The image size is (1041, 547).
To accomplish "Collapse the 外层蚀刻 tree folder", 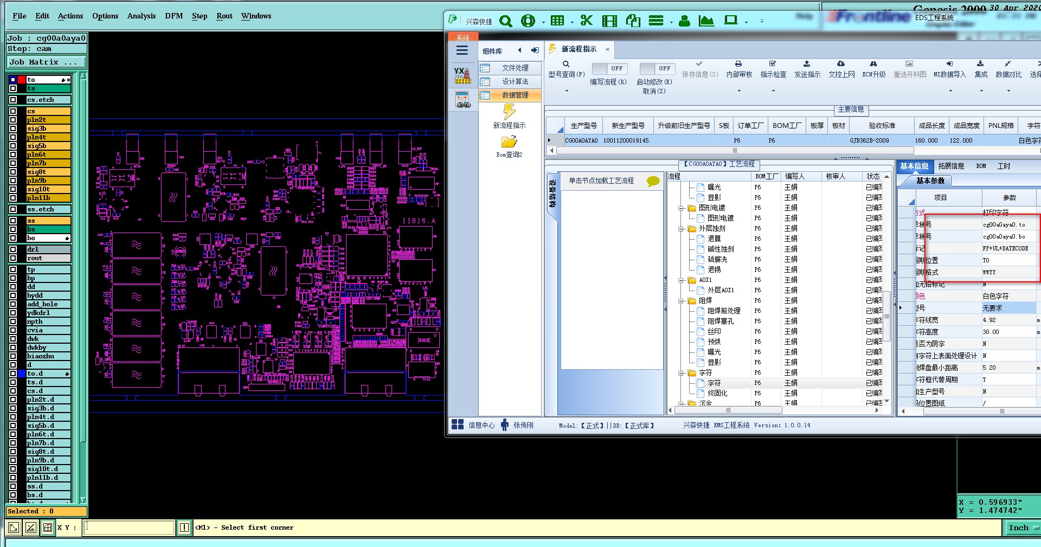I will click(681, 229).
